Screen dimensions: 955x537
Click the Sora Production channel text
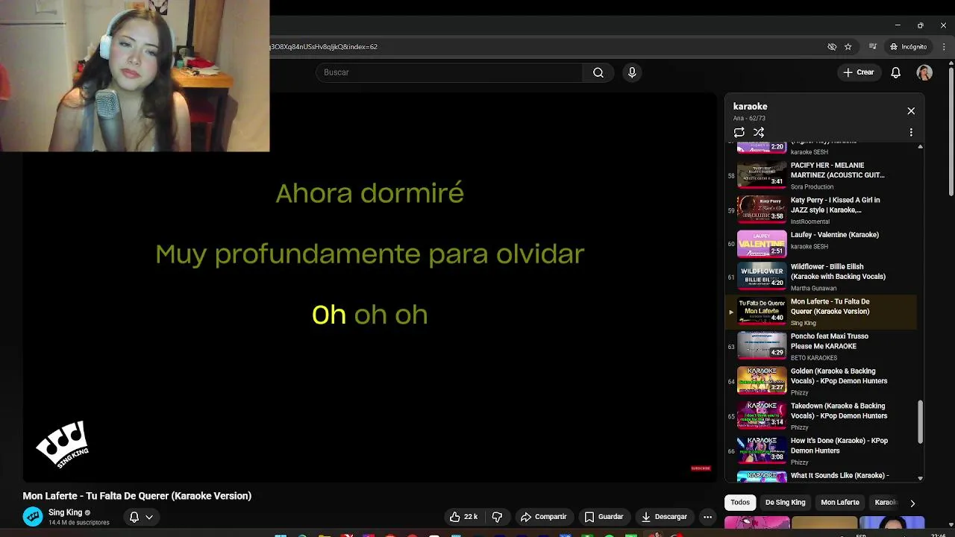812,186
